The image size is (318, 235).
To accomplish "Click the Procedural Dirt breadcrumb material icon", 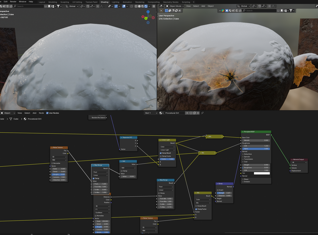I will [25, 119].
